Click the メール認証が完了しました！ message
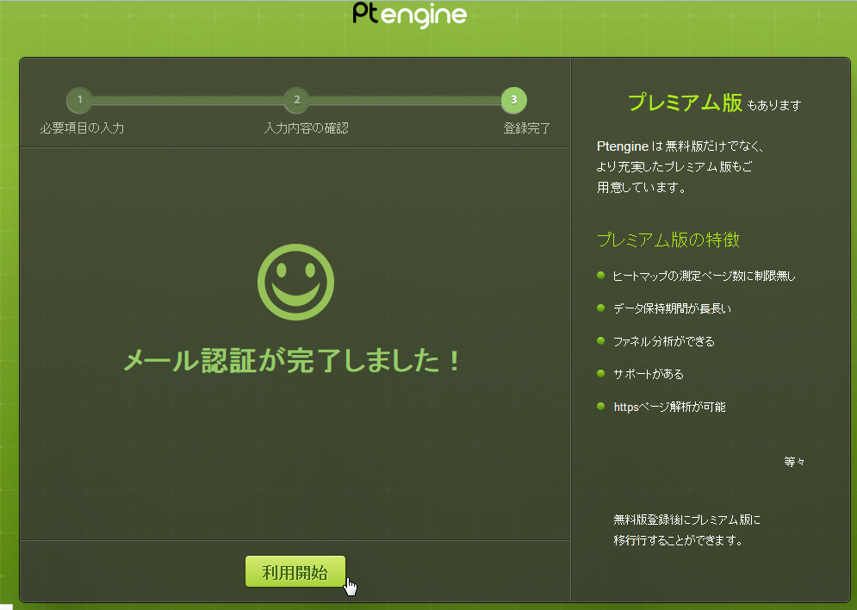Viewport: 857px width, 610px height. point(293,361)
